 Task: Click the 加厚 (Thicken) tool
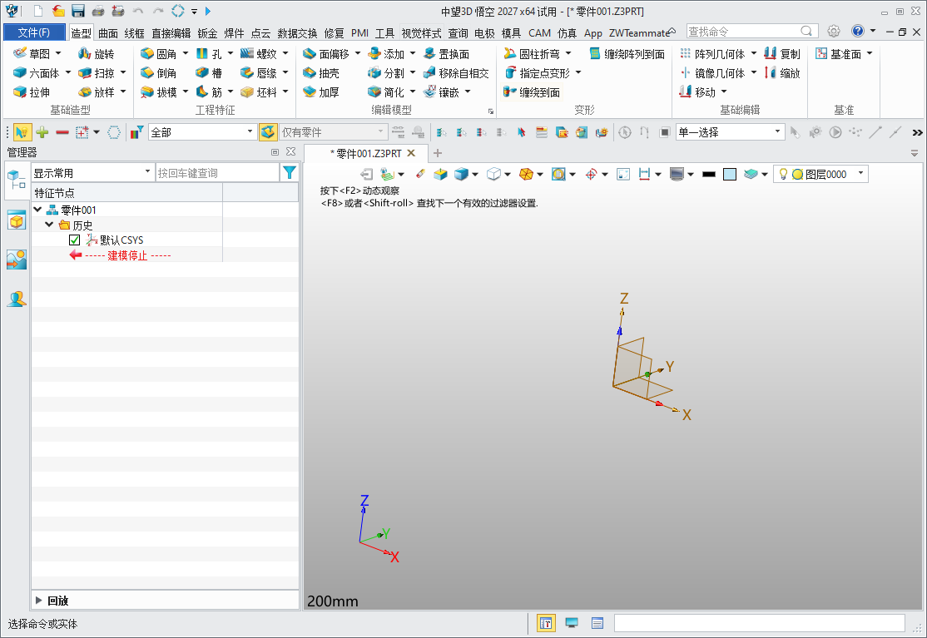click(321, 92)
